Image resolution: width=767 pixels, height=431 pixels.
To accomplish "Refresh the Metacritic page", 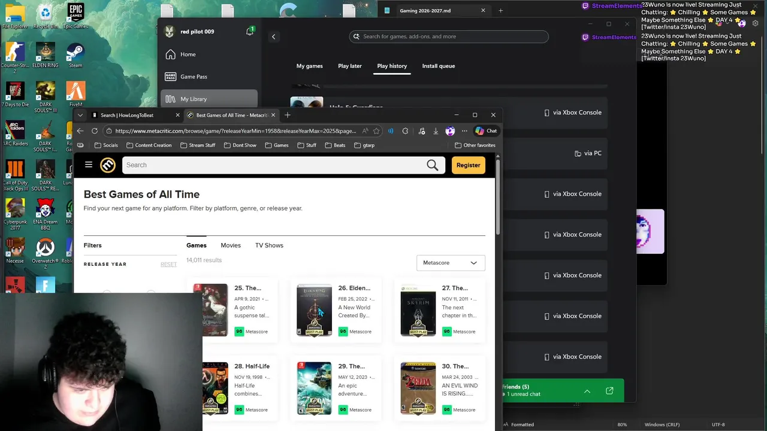I will [x=95, y=130].
